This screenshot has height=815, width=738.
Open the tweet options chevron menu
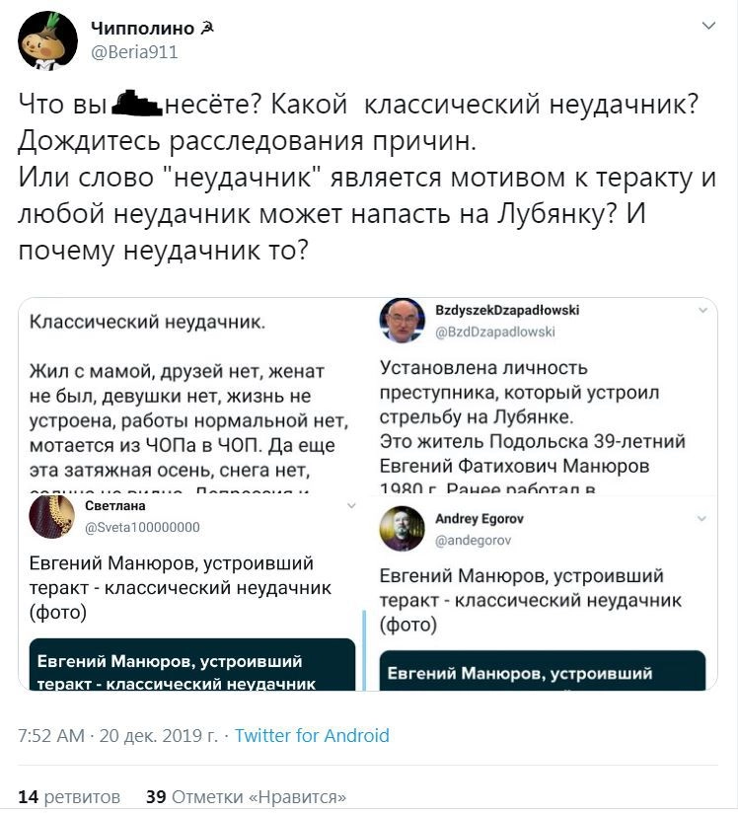(x=707, y=25)
